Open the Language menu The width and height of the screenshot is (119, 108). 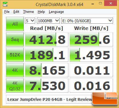click(56, 12)
